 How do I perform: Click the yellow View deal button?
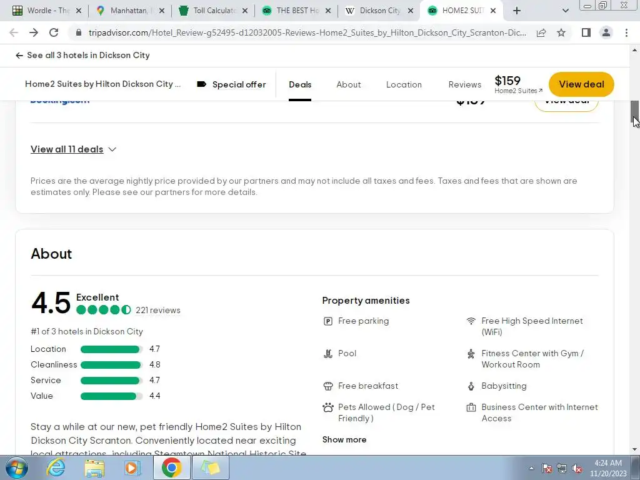[581, 84]
